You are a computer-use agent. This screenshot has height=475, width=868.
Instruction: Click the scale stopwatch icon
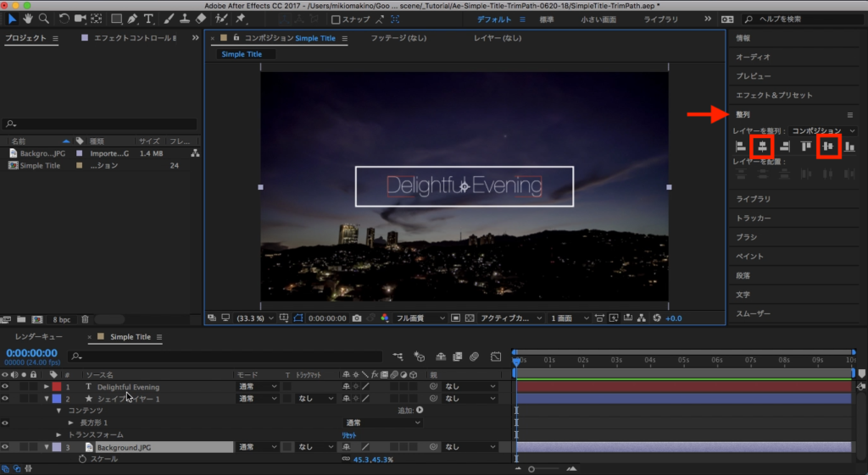pos(83,459)
